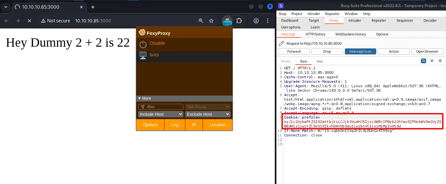Switch to Raw request view

[x=303, y=61]
